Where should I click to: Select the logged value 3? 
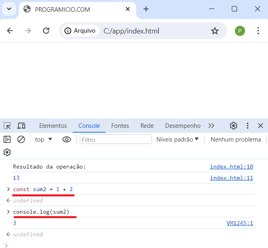(x=15, y=223)
